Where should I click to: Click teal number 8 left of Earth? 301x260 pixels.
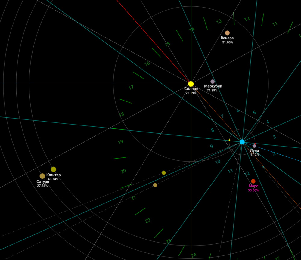[x=212, y=130]
